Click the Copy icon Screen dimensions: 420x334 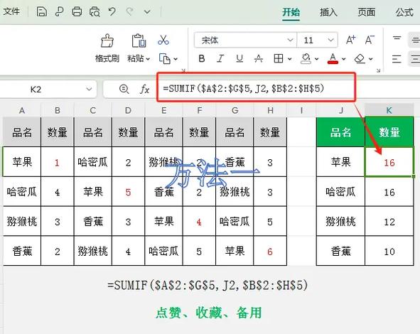(x=165, y=59)
